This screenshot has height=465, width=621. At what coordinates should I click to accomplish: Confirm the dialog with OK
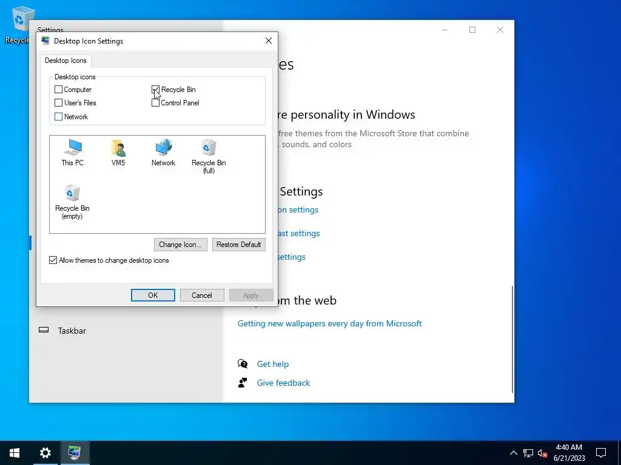pyautogui.click(x=153, y=295)
